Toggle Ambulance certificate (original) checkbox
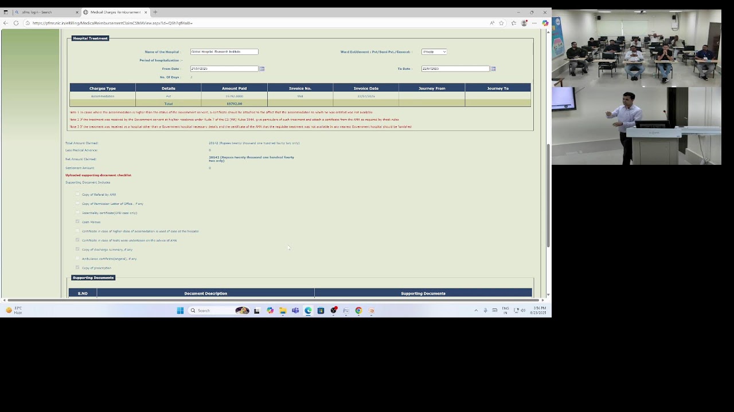The width and height of the screenshot is (734, 412). pos(77,258)
